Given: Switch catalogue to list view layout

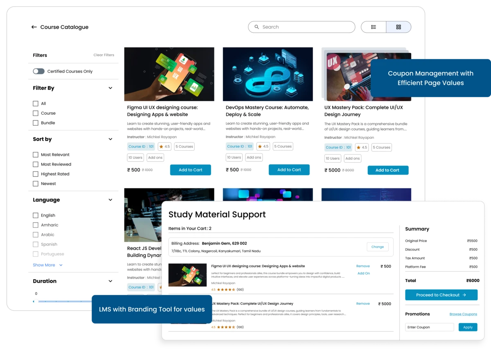Looking at the screenshot, I should (x=373, y=27).
